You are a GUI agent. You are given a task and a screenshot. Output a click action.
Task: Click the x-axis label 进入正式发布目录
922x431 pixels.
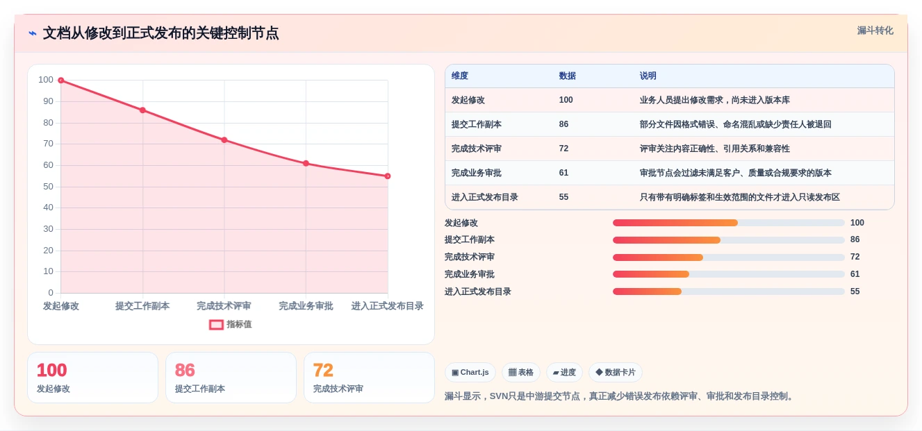[387, 306]
